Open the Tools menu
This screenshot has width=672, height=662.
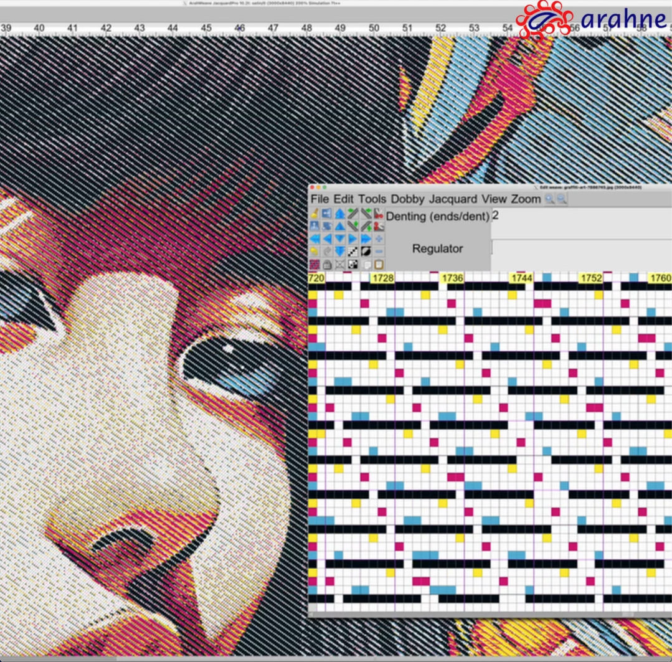372,199
